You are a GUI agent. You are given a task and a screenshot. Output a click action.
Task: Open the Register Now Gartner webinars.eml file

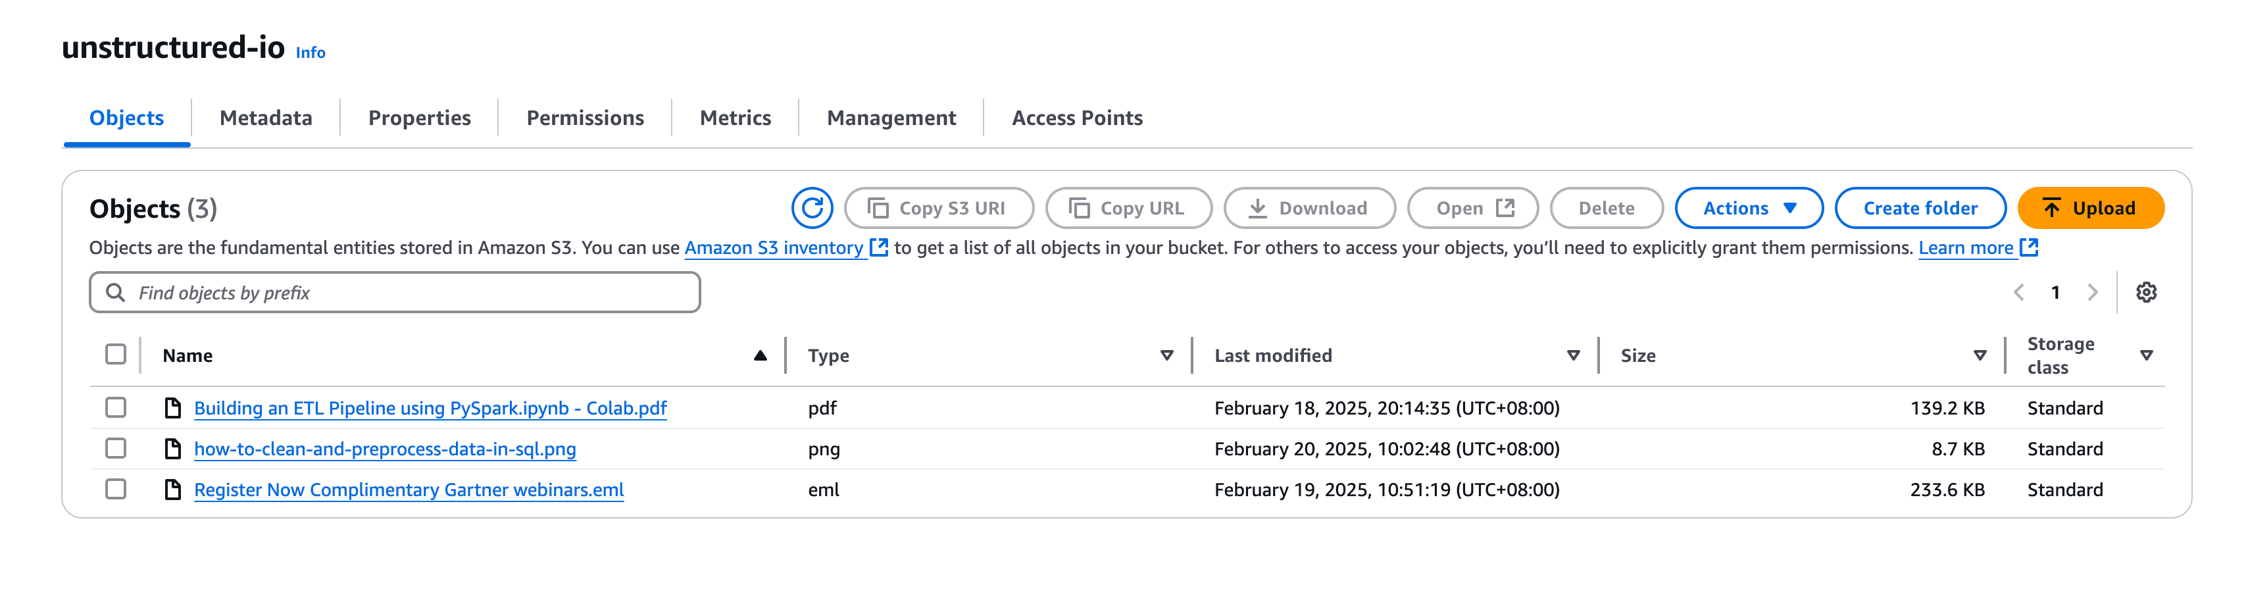click(x=408, y=490)
